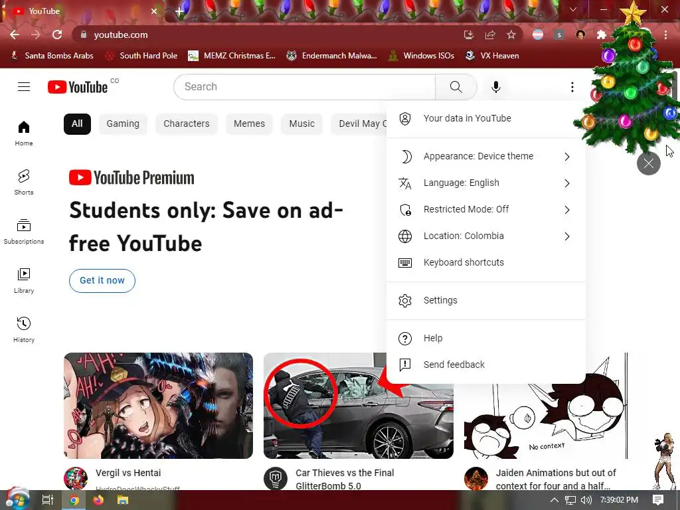The height and width of the screenshot is (510, 680).
Task: Open the Chrome three-dot menu
Action: click(x=665, y=35)
